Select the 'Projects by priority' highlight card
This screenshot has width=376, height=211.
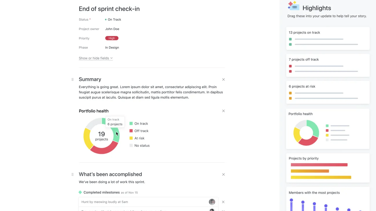coord(327,168)
